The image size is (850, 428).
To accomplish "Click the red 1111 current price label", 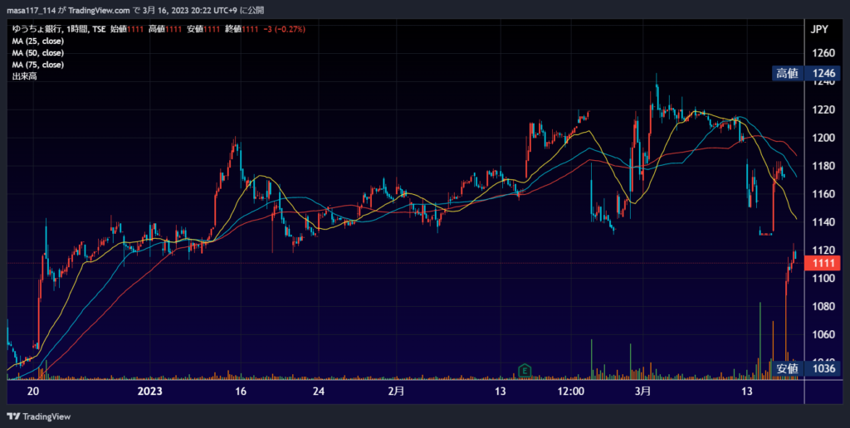I will click(823, 263).
